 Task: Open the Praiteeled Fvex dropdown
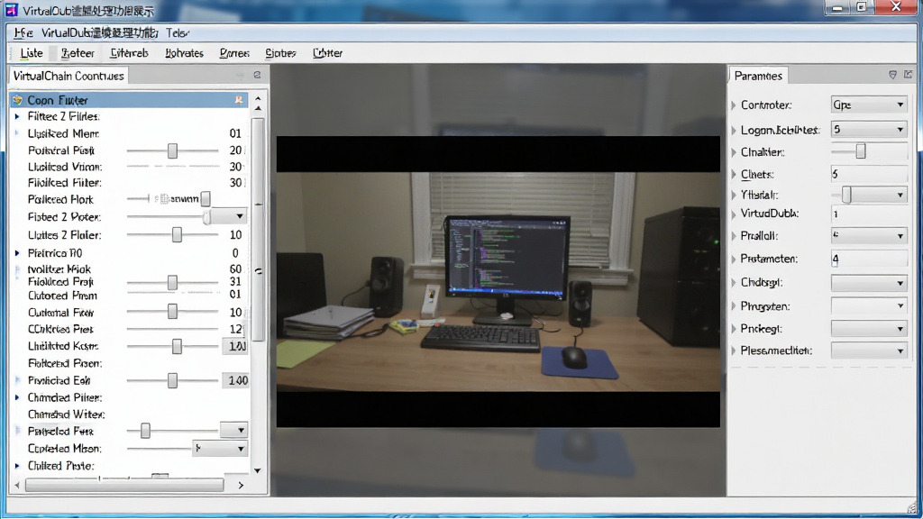234,430
